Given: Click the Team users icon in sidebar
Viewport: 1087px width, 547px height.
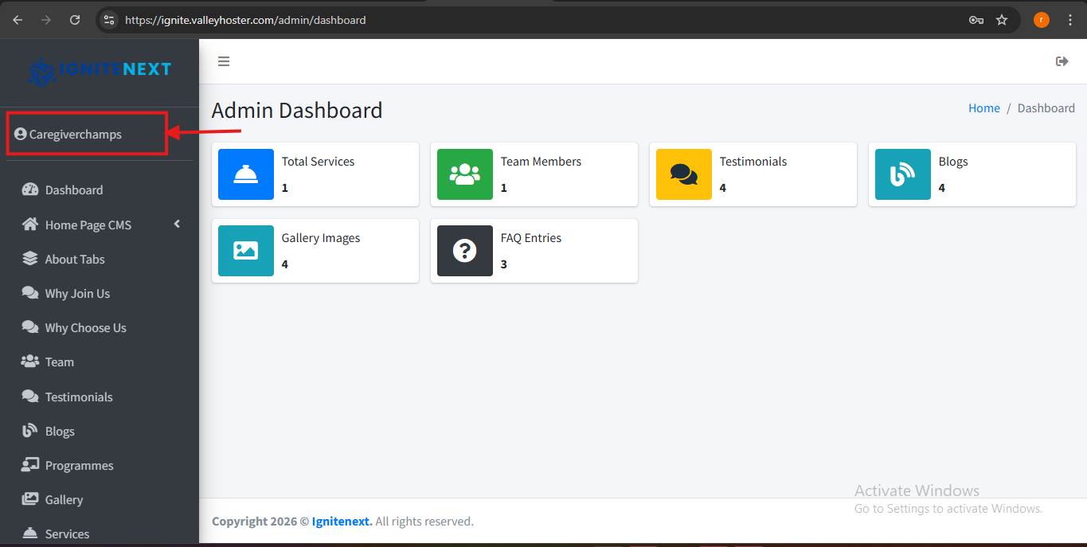Looking at the screenshot, I should pyautogui.click(x=30, y=361).
